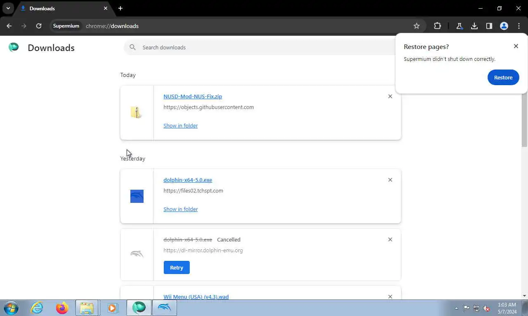Go back using the browser back arrow
This screenshot has height=316, width=528.
coord(9,26)
